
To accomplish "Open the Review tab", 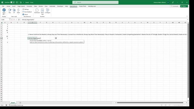I will tap(41, 6).
